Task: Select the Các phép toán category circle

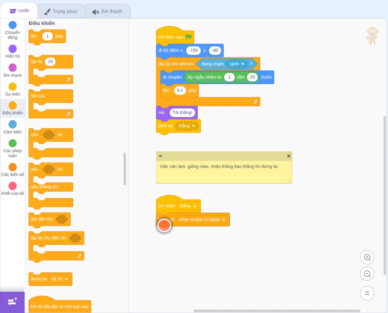Action: click(13, 143)
